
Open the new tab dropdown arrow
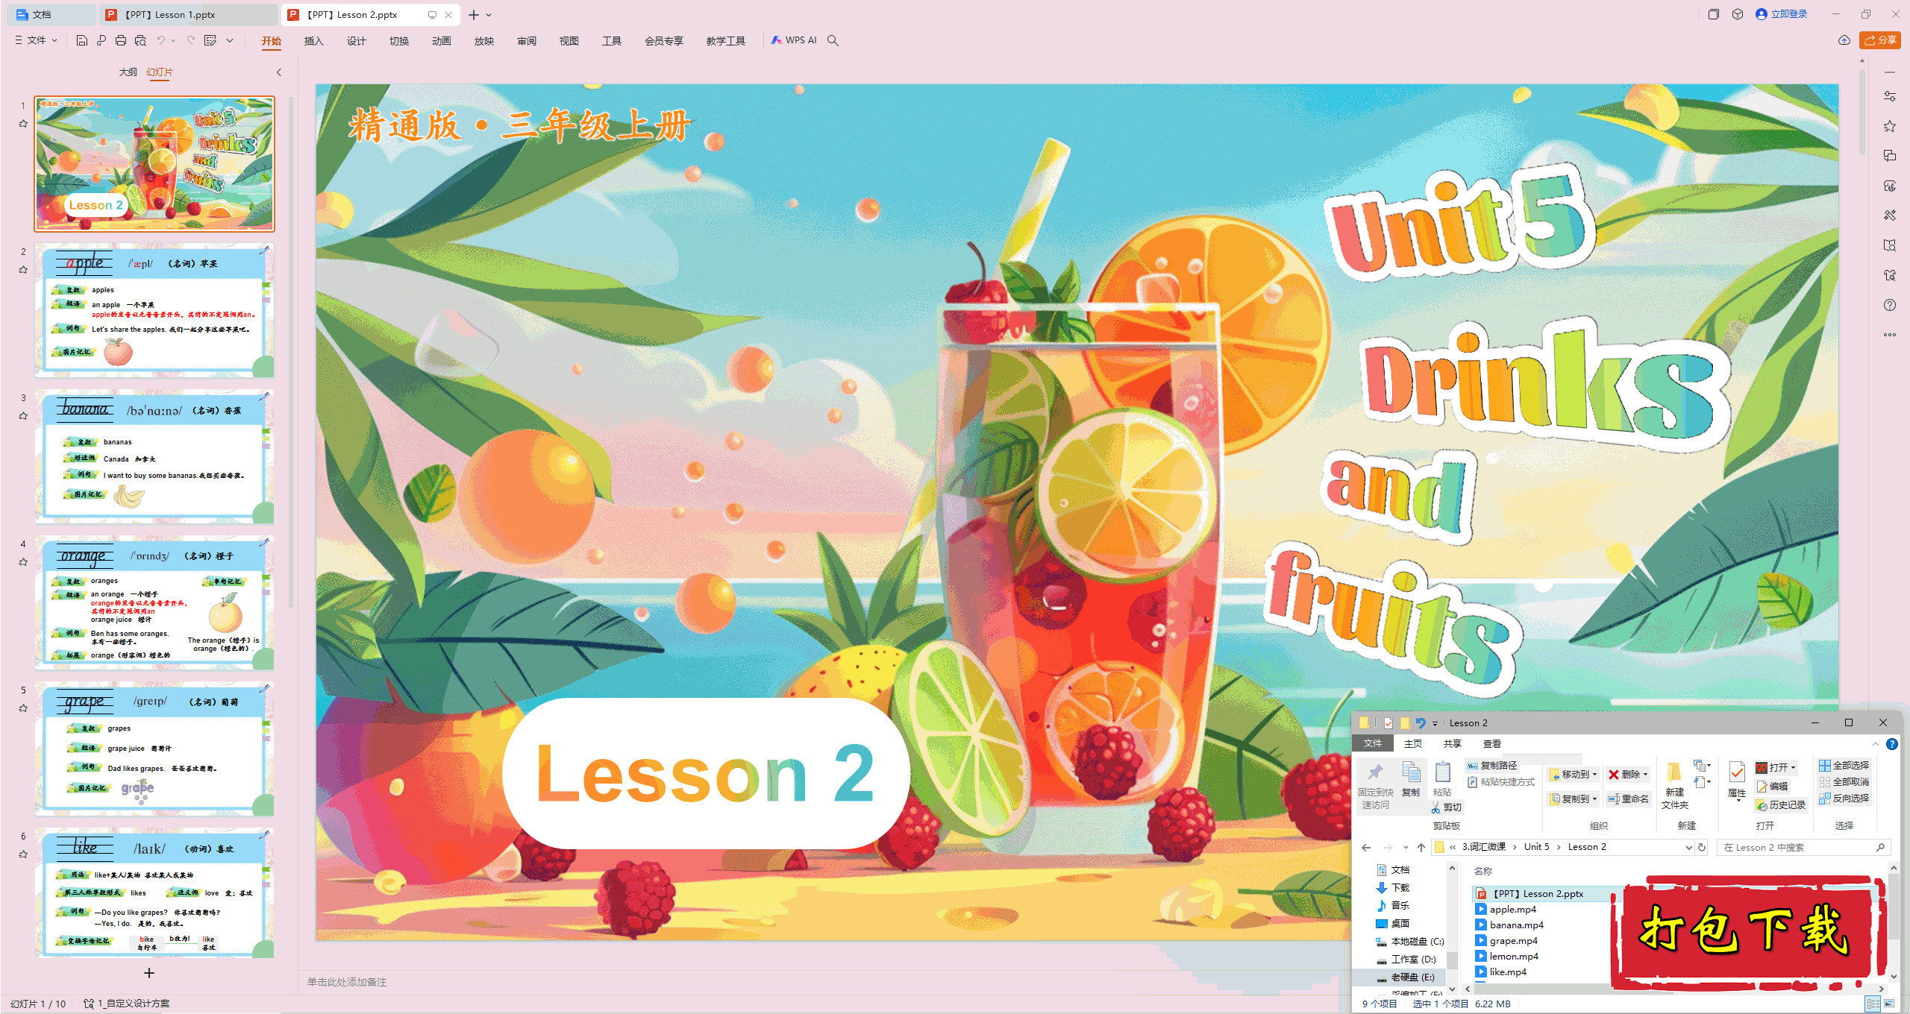tap(489, 15)
